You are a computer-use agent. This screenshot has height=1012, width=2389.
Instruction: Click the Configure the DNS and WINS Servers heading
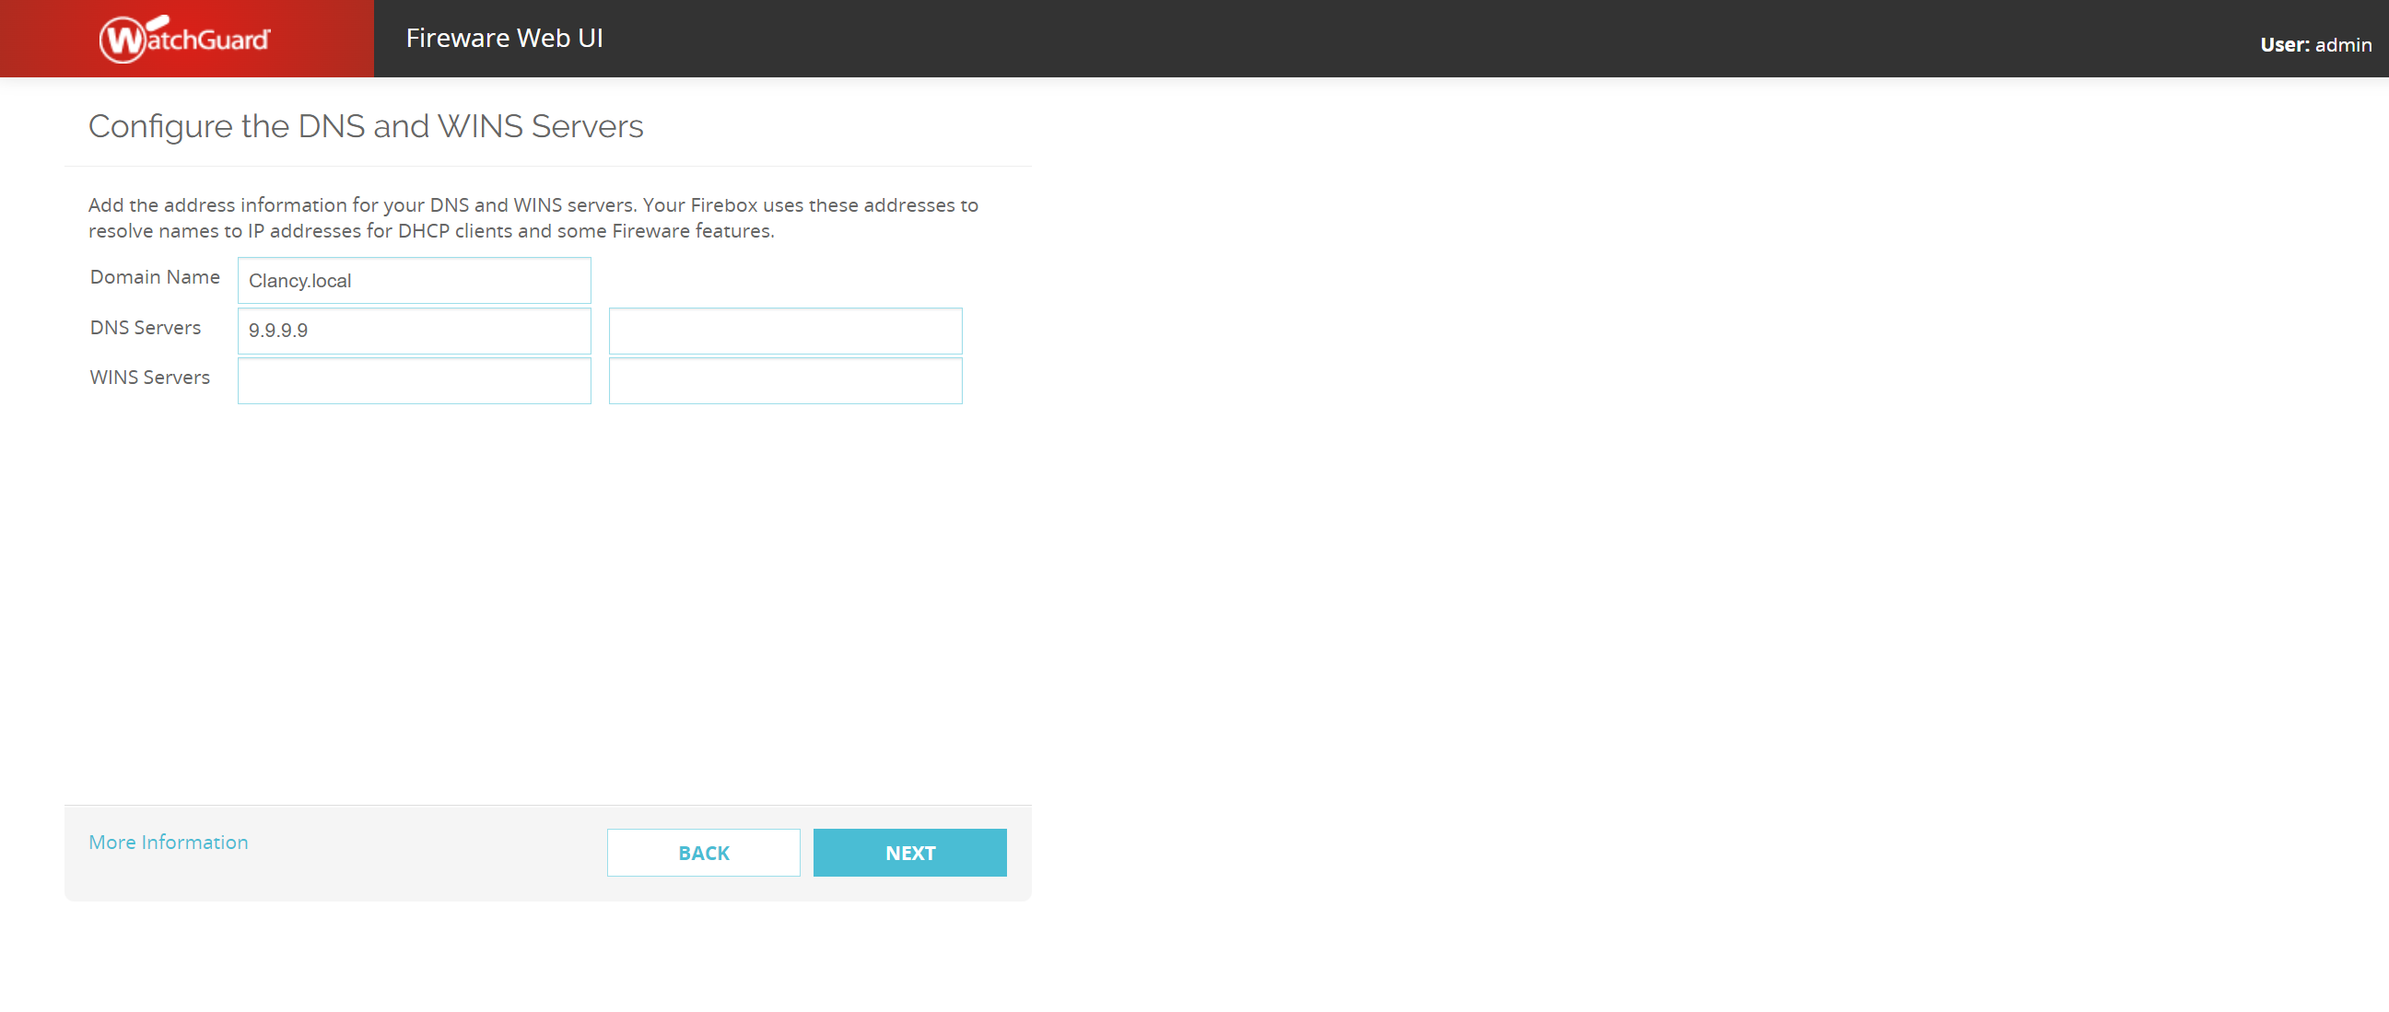pos(366,126)
